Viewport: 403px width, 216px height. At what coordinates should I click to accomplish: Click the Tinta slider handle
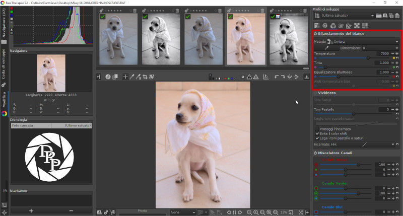(325, 67)
